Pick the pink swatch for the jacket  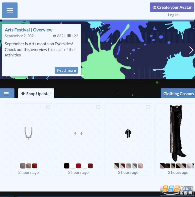coord(140,166)
